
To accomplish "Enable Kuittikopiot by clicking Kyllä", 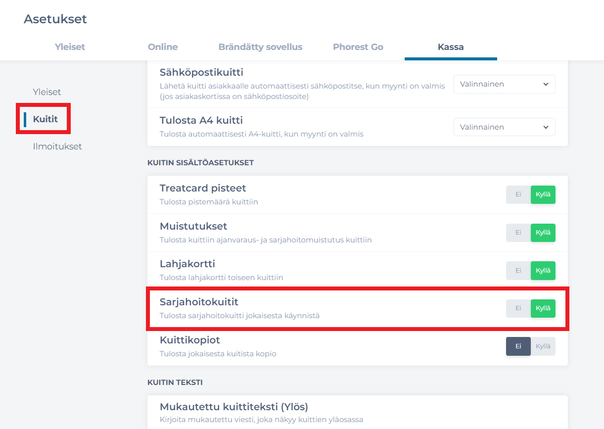I will pos(543,346).
